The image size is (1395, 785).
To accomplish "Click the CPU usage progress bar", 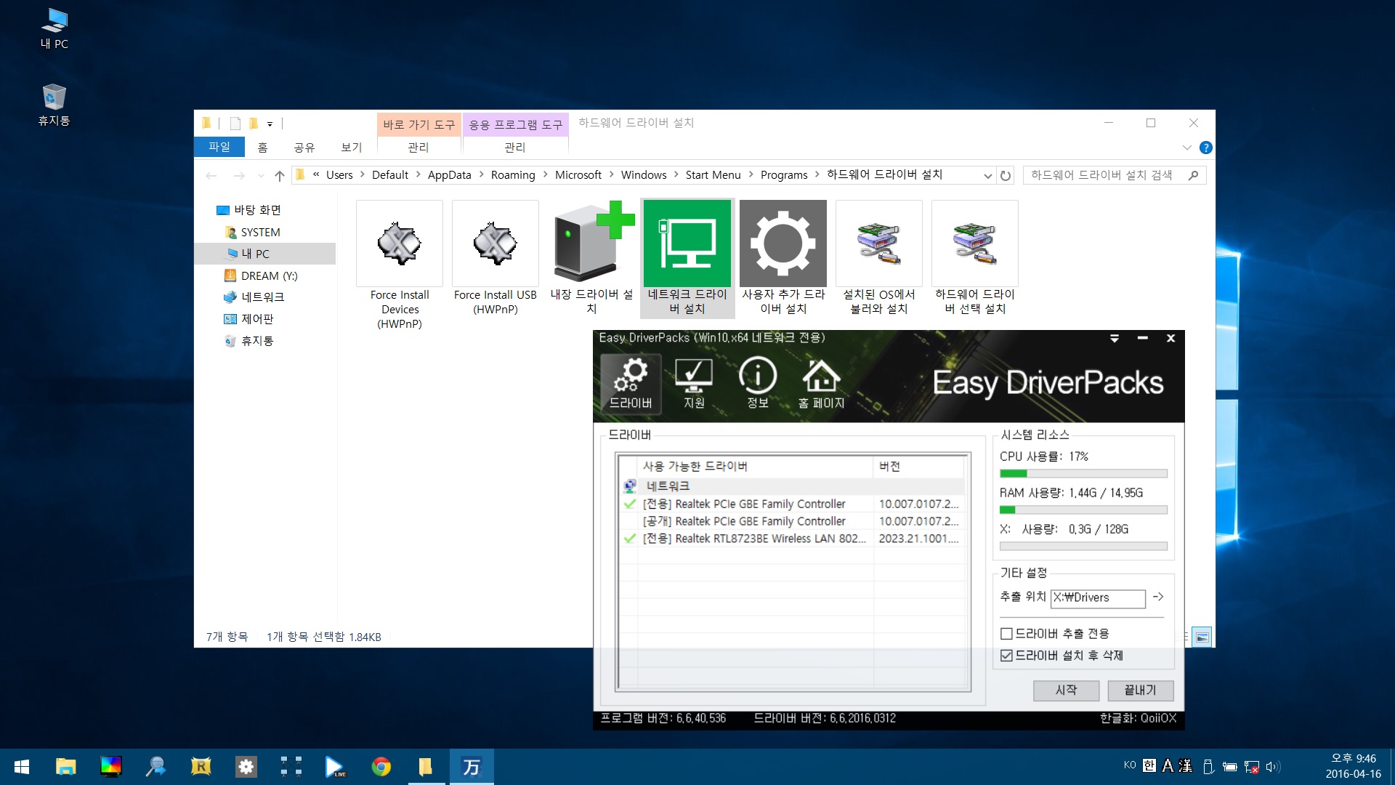I will [x=1083, y=474].
